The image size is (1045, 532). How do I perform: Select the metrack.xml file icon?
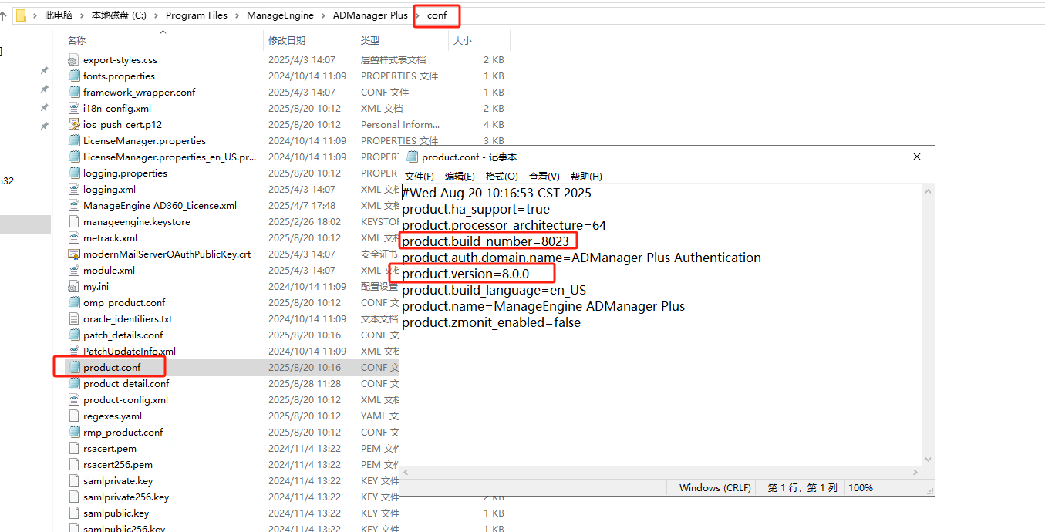pyautogui.click(x=73, y=238)
